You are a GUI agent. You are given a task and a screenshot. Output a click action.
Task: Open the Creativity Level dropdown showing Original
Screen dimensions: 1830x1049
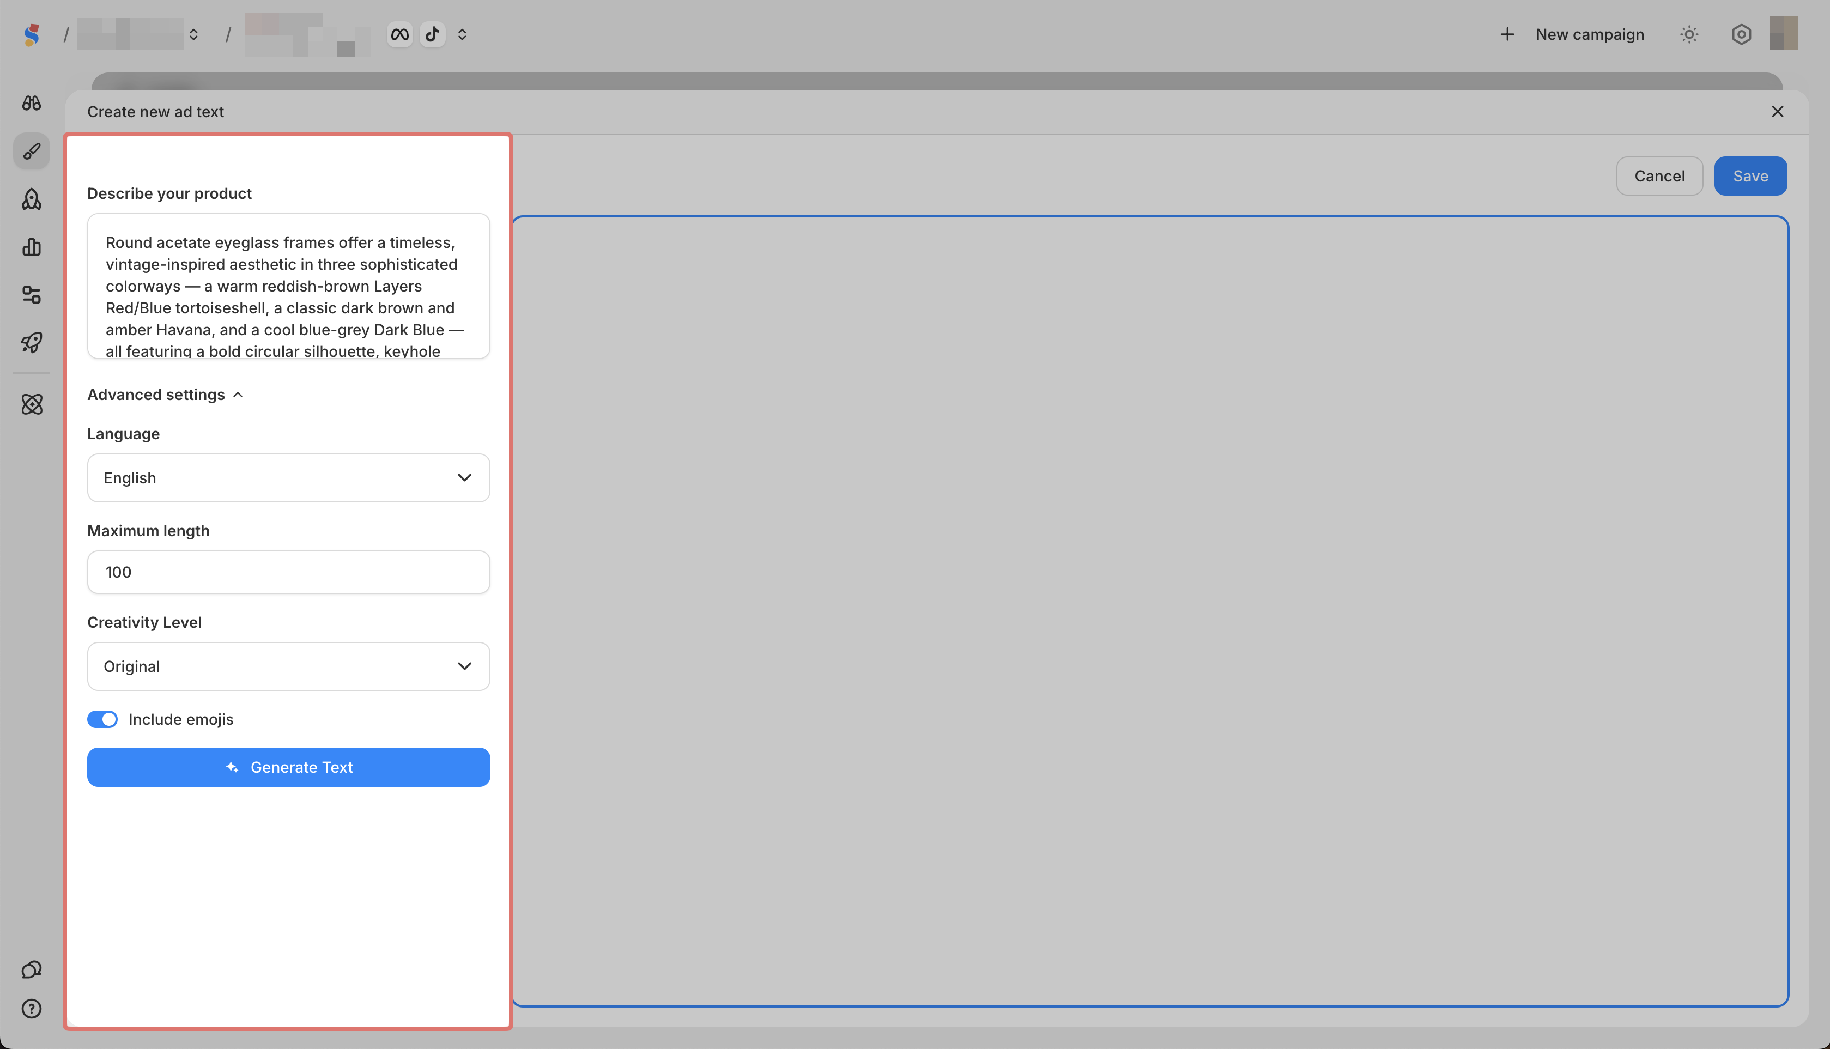288,666
